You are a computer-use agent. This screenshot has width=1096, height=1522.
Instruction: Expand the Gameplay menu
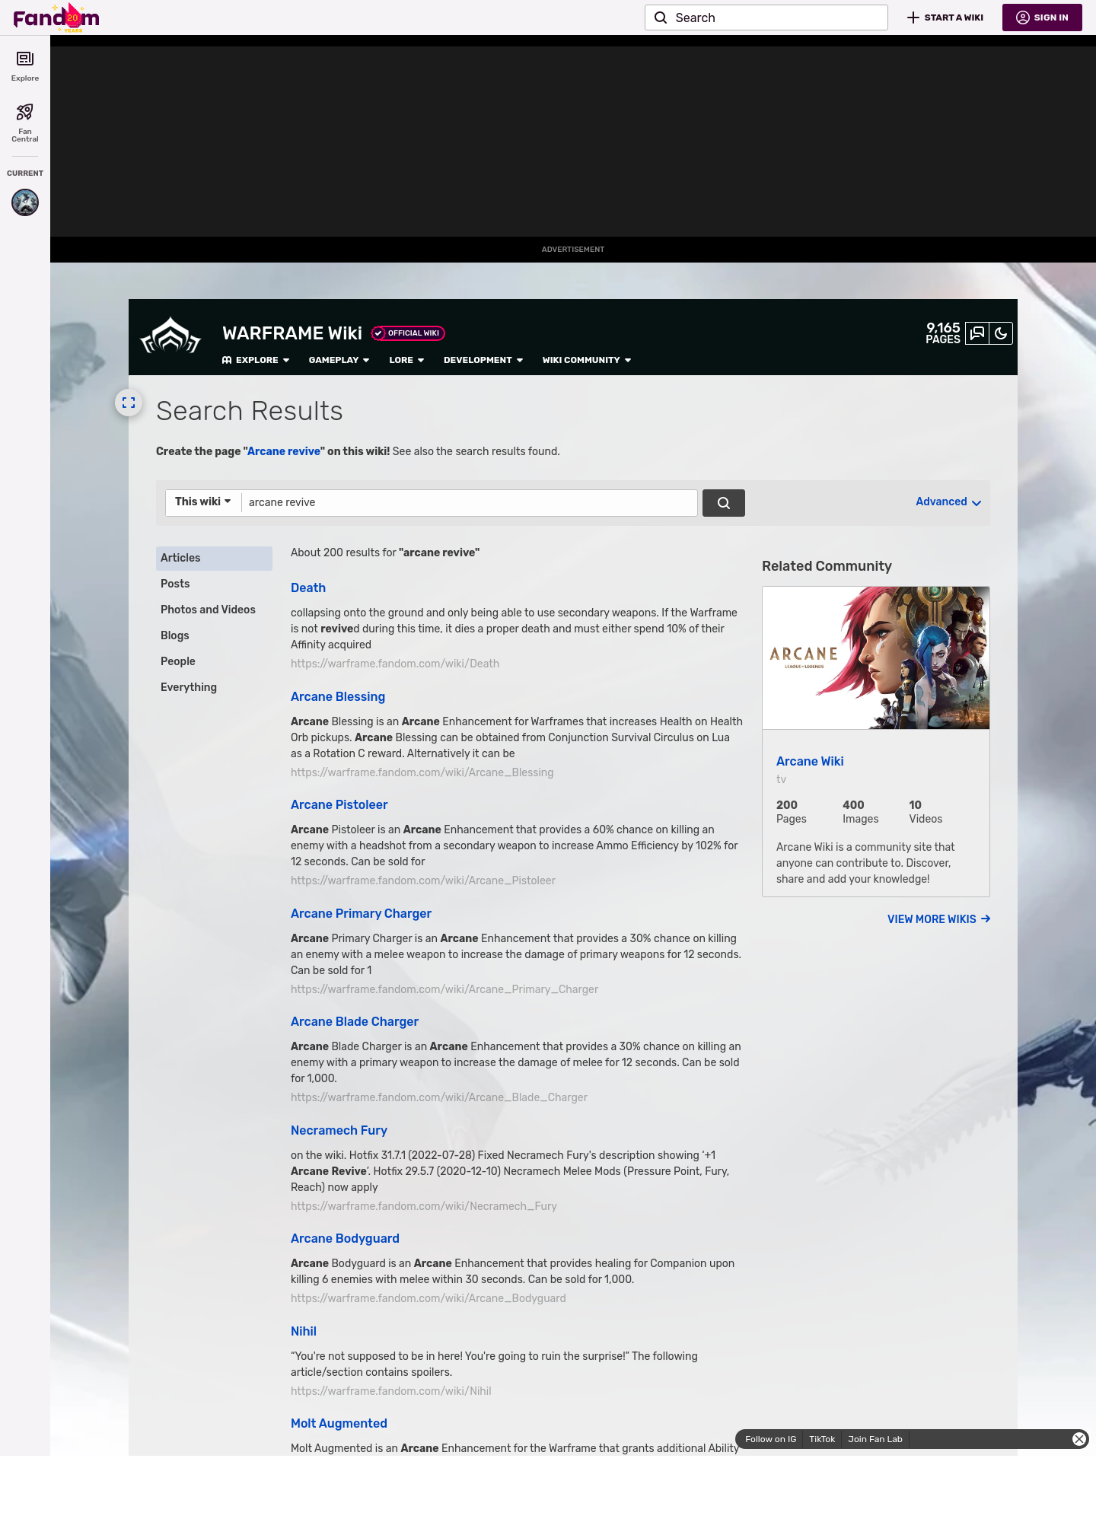(x=339, y=360)
